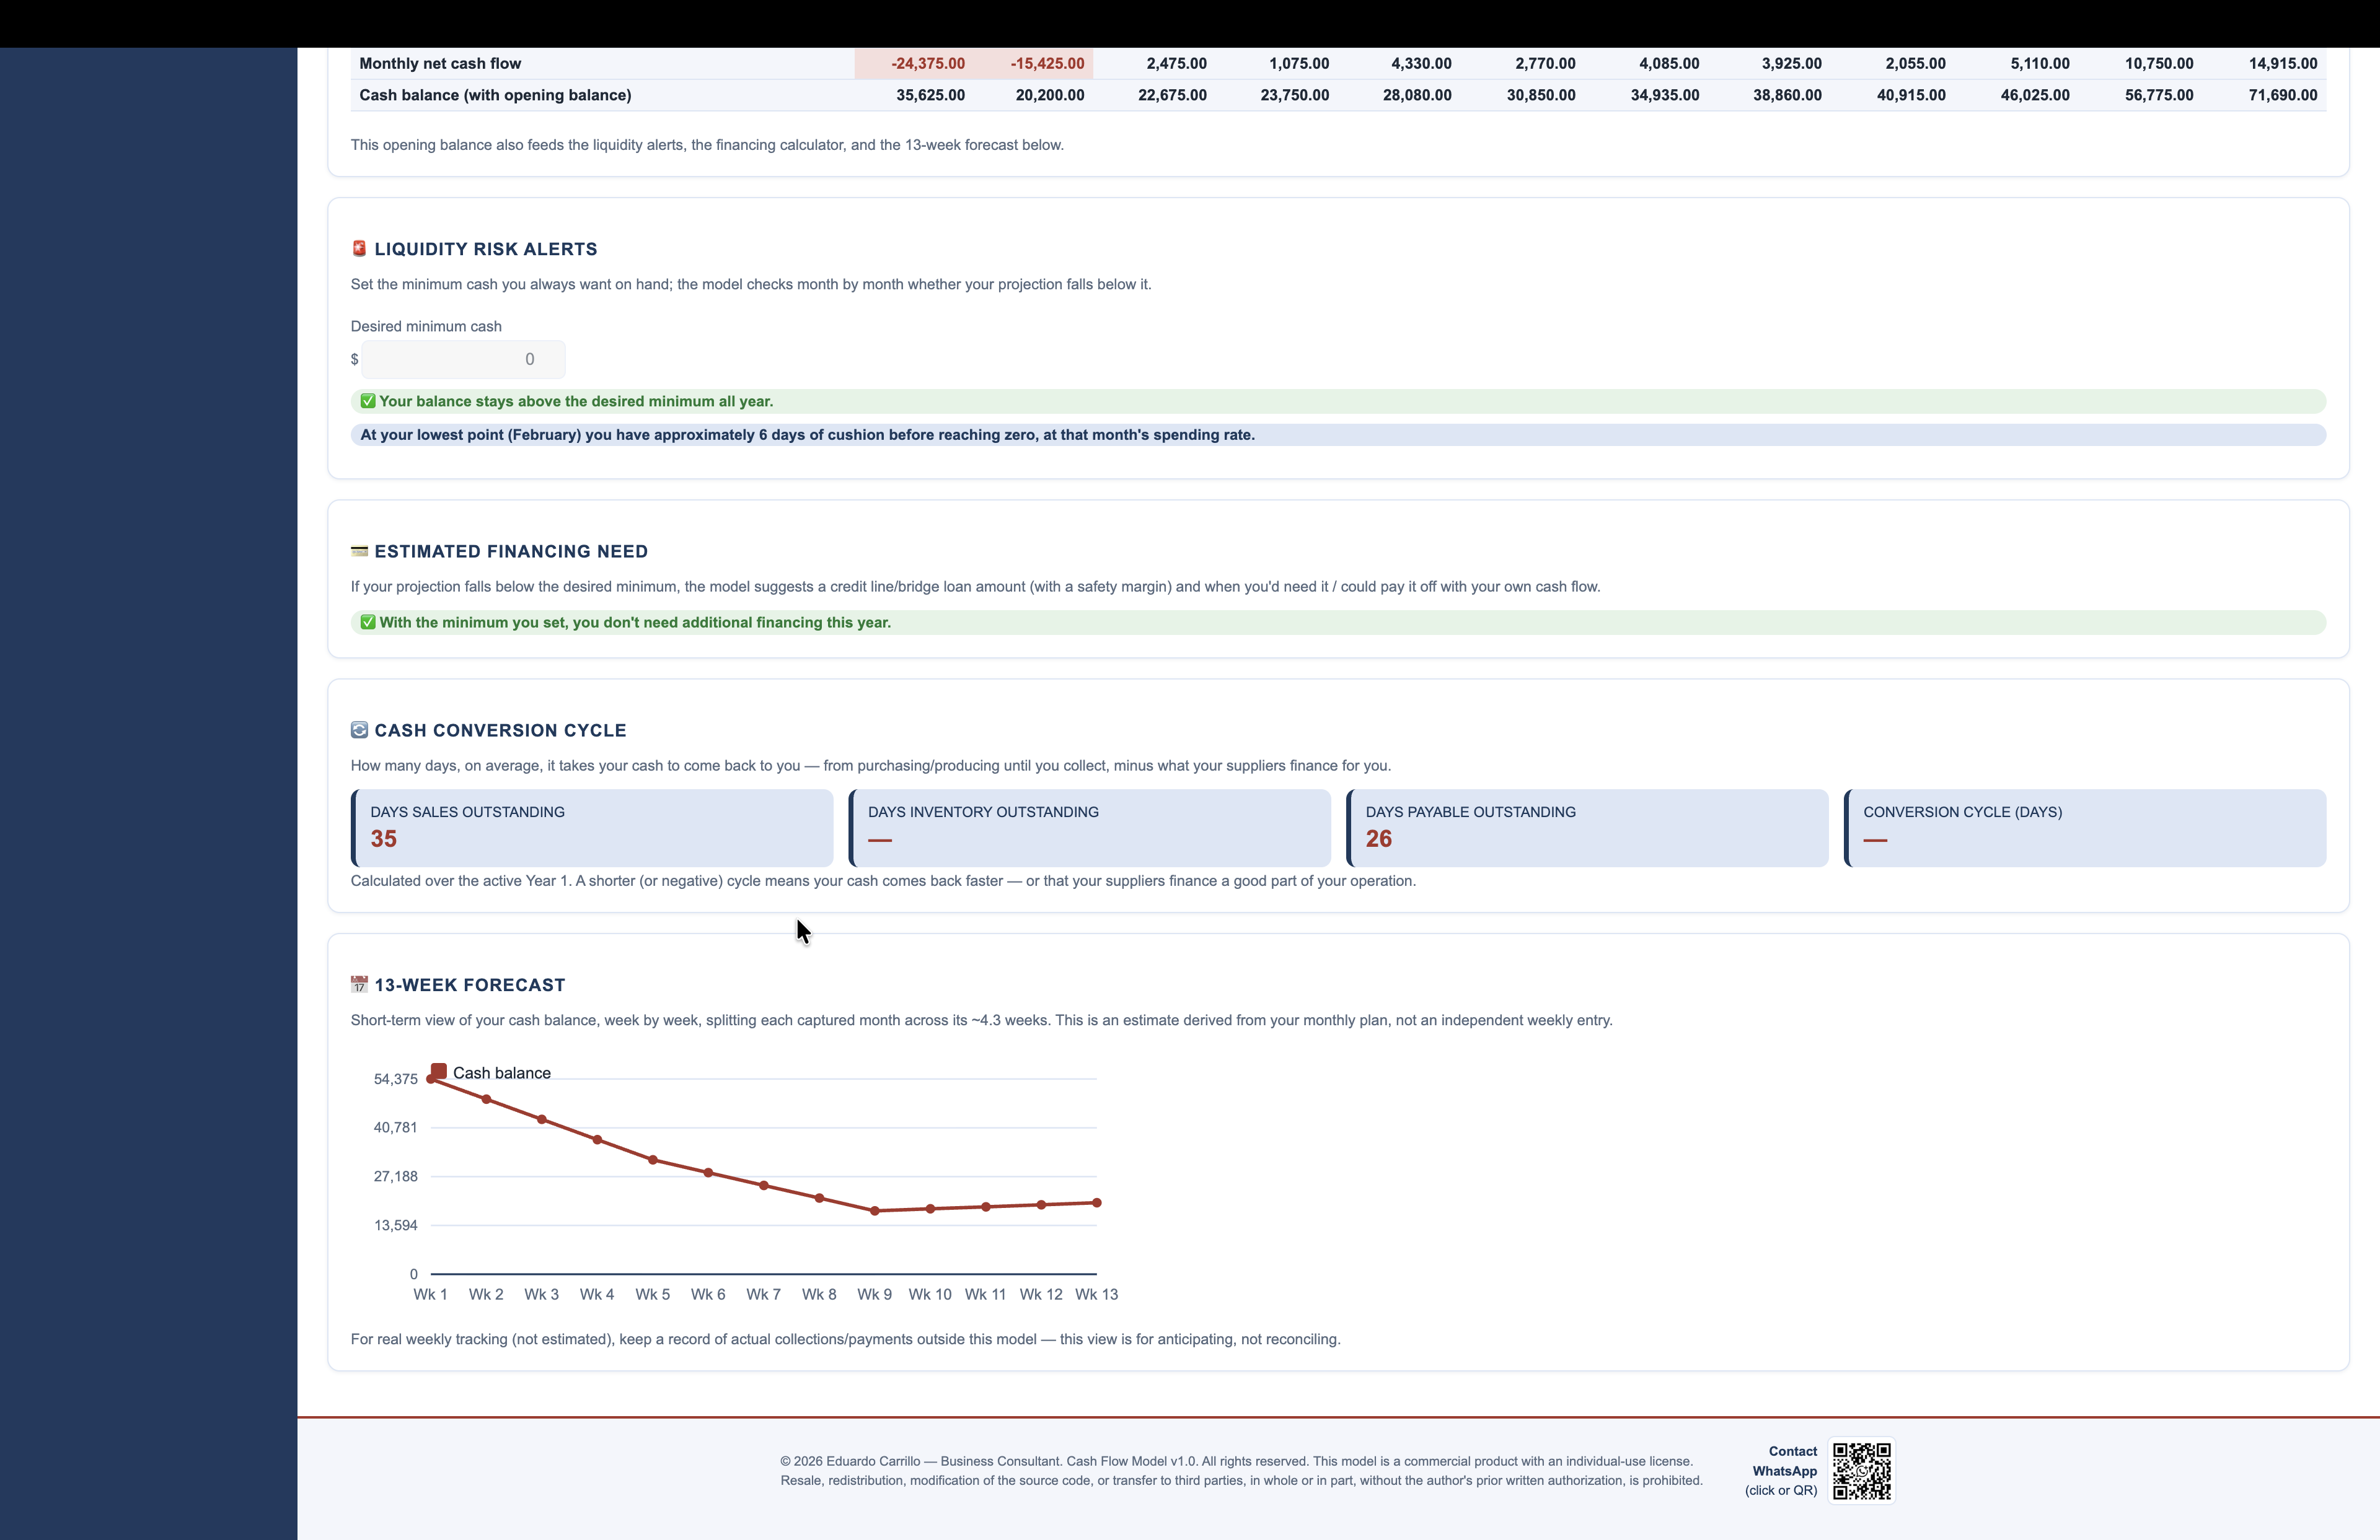2380x1540 pixels.
Task: Click the -24,375.00 net cash flow cell
Action: [x=914, y=63]
